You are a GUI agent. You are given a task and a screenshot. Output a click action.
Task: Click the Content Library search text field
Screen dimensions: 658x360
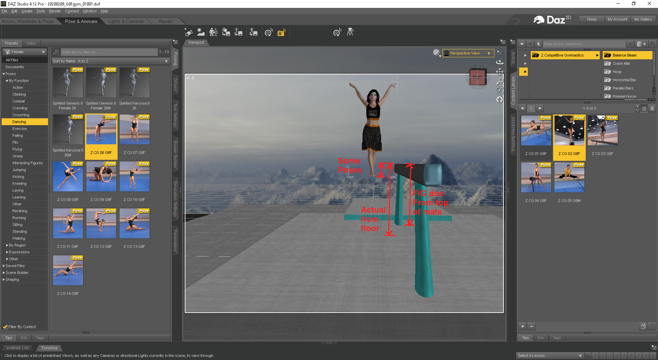[584, 44]
